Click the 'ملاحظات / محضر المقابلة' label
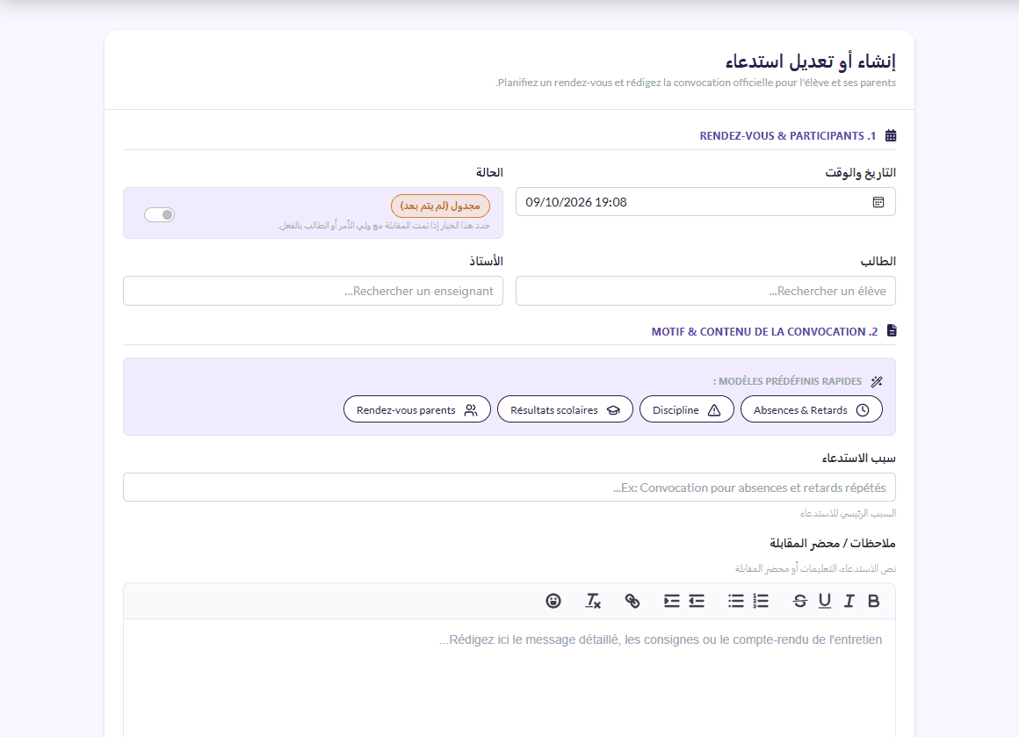Screen dimensions: 1019x737 833,543
